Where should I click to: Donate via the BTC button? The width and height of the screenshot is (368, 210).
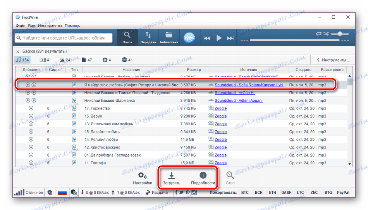tap(245, 193)
